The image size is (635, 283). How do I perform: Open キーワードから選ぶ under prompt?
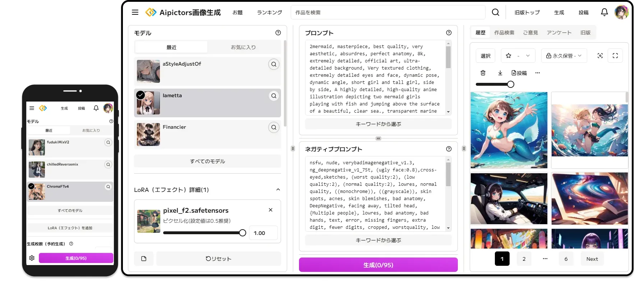(x=378, y=124)
